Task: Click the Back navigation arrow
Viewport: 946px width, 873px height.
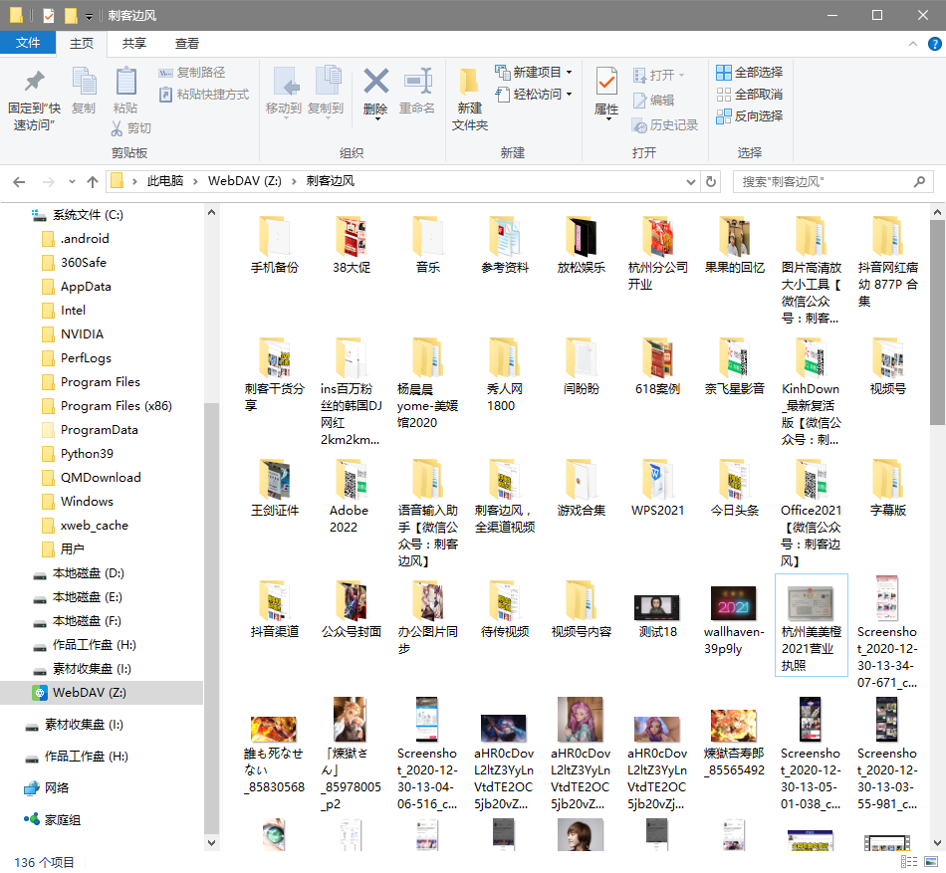Action: [x=19, y=181]
